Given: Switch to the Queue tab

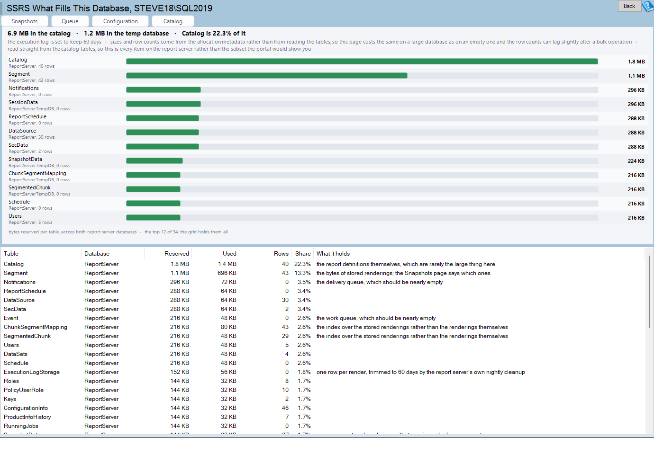Looking at the screenshot, I should pyautogui.click(x=70, y=21).
